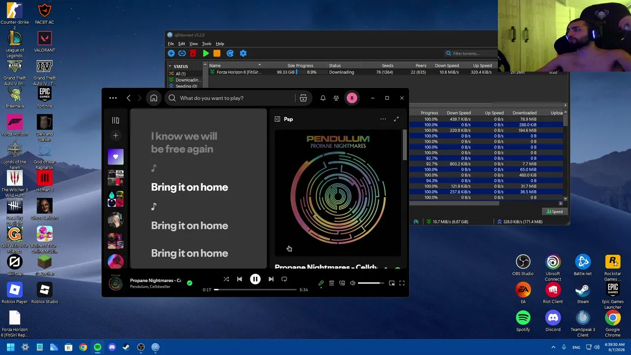Open Discord from the taskbar
This screenshot has width=631, height=355.
tap(112, 347)
